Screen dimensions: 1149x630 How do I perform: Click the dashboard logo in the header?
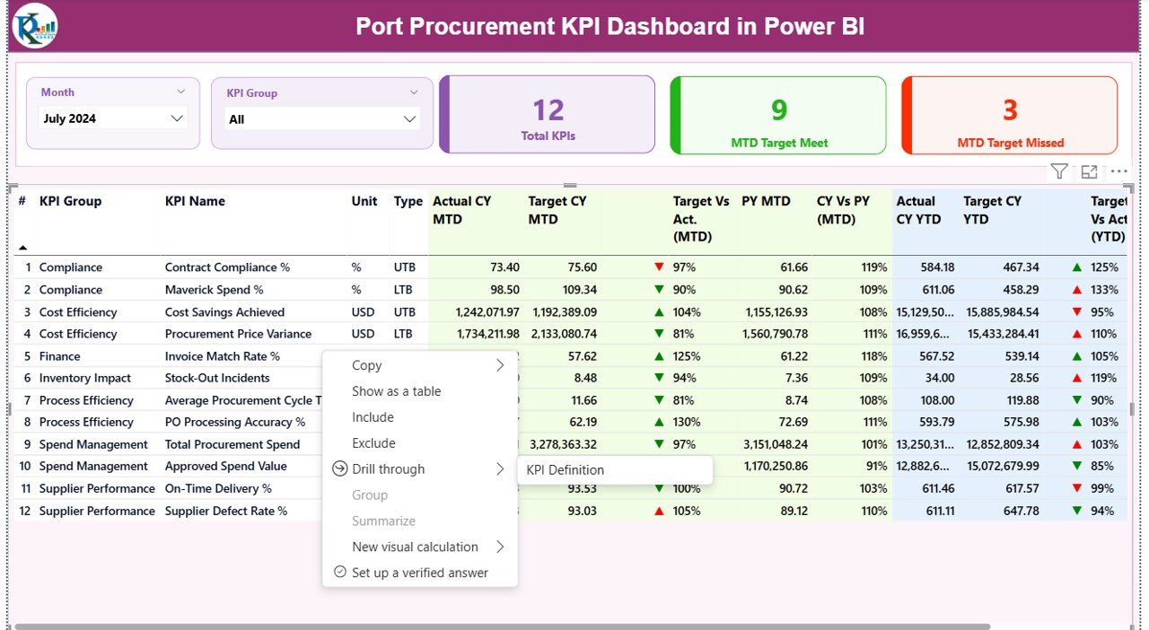pyautogui.click(x=35, y=26)
